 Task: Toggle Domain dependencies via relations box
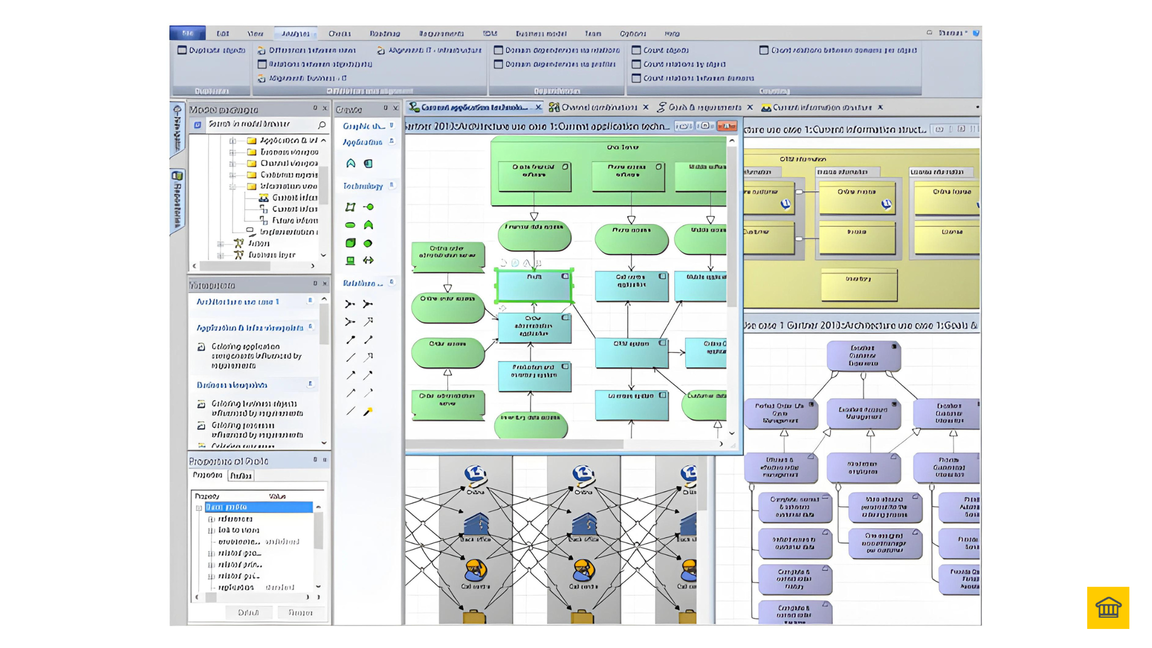[498, 50]
